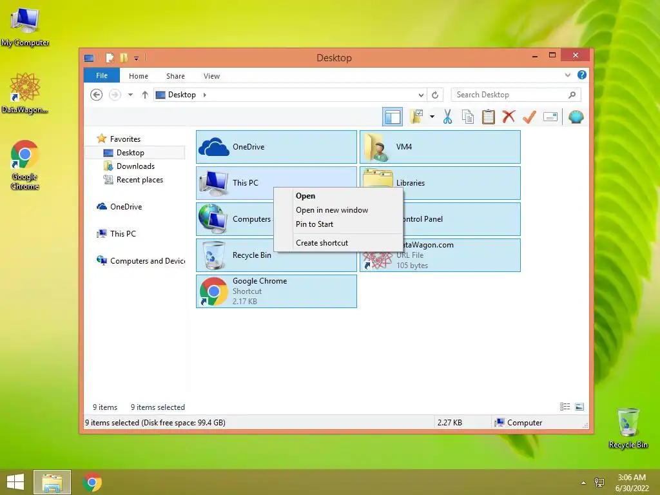
Task: Click the blue shell icon in toolbar
Action: 576,117
